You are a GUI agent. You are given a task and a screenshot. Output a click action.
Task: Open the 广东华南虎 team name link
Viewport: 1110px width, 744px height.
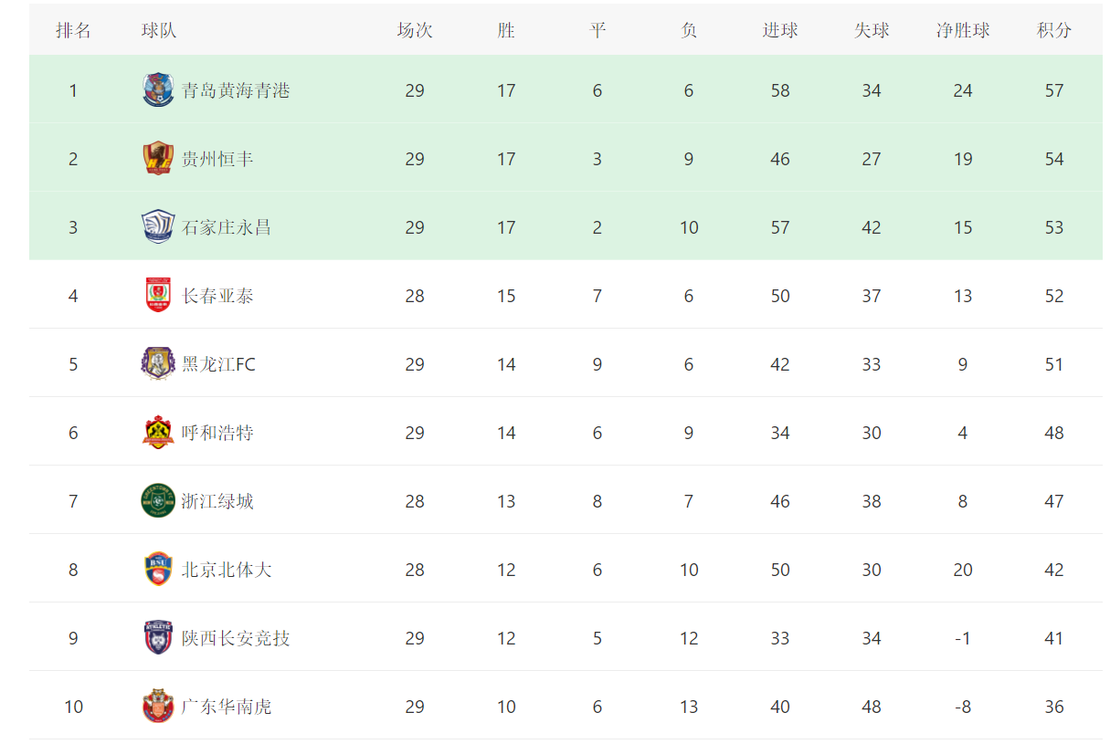[227, 707]
